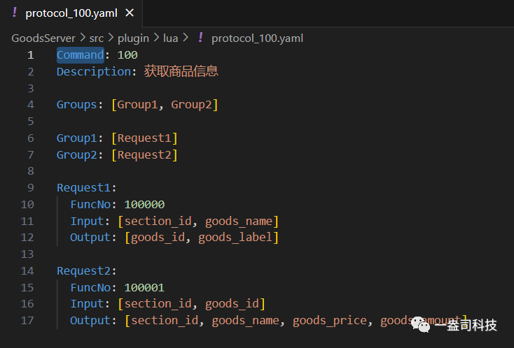Click the text 获取商品信息
Image resolution: width=514 pixels, height=348 pixels.
pyautogui.click(x=181, y=72)
